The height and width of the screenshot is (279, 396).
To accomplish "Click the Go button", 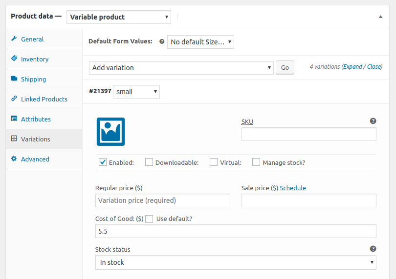I will click(285, 67).
